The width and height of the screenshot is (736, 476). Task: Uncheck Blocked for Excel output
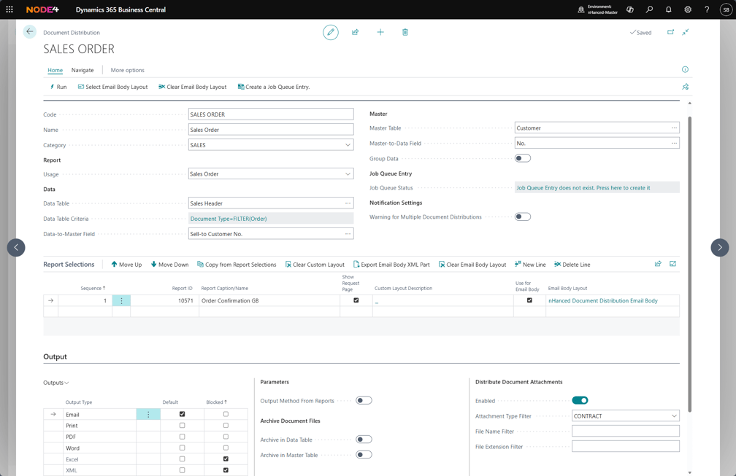(226, 459)
